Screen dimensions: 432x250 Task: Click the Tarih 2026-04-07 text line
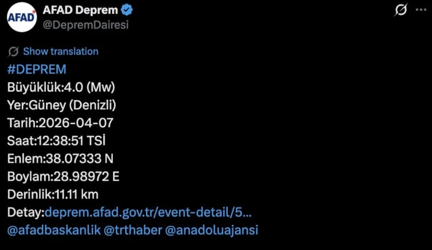(60, 123)
